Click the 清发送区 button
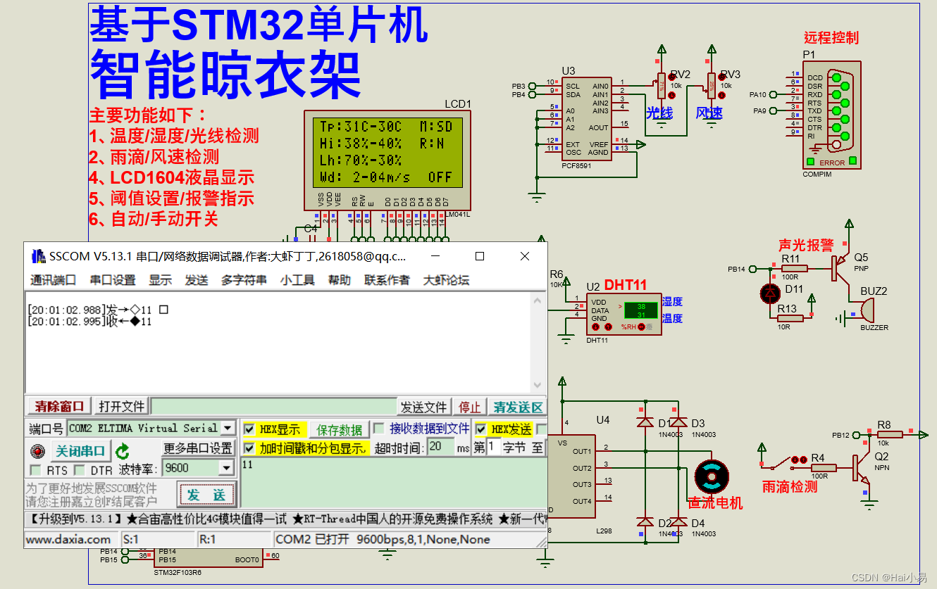The width and height of the screenshot is (937, 589). (x=518, y=407)
